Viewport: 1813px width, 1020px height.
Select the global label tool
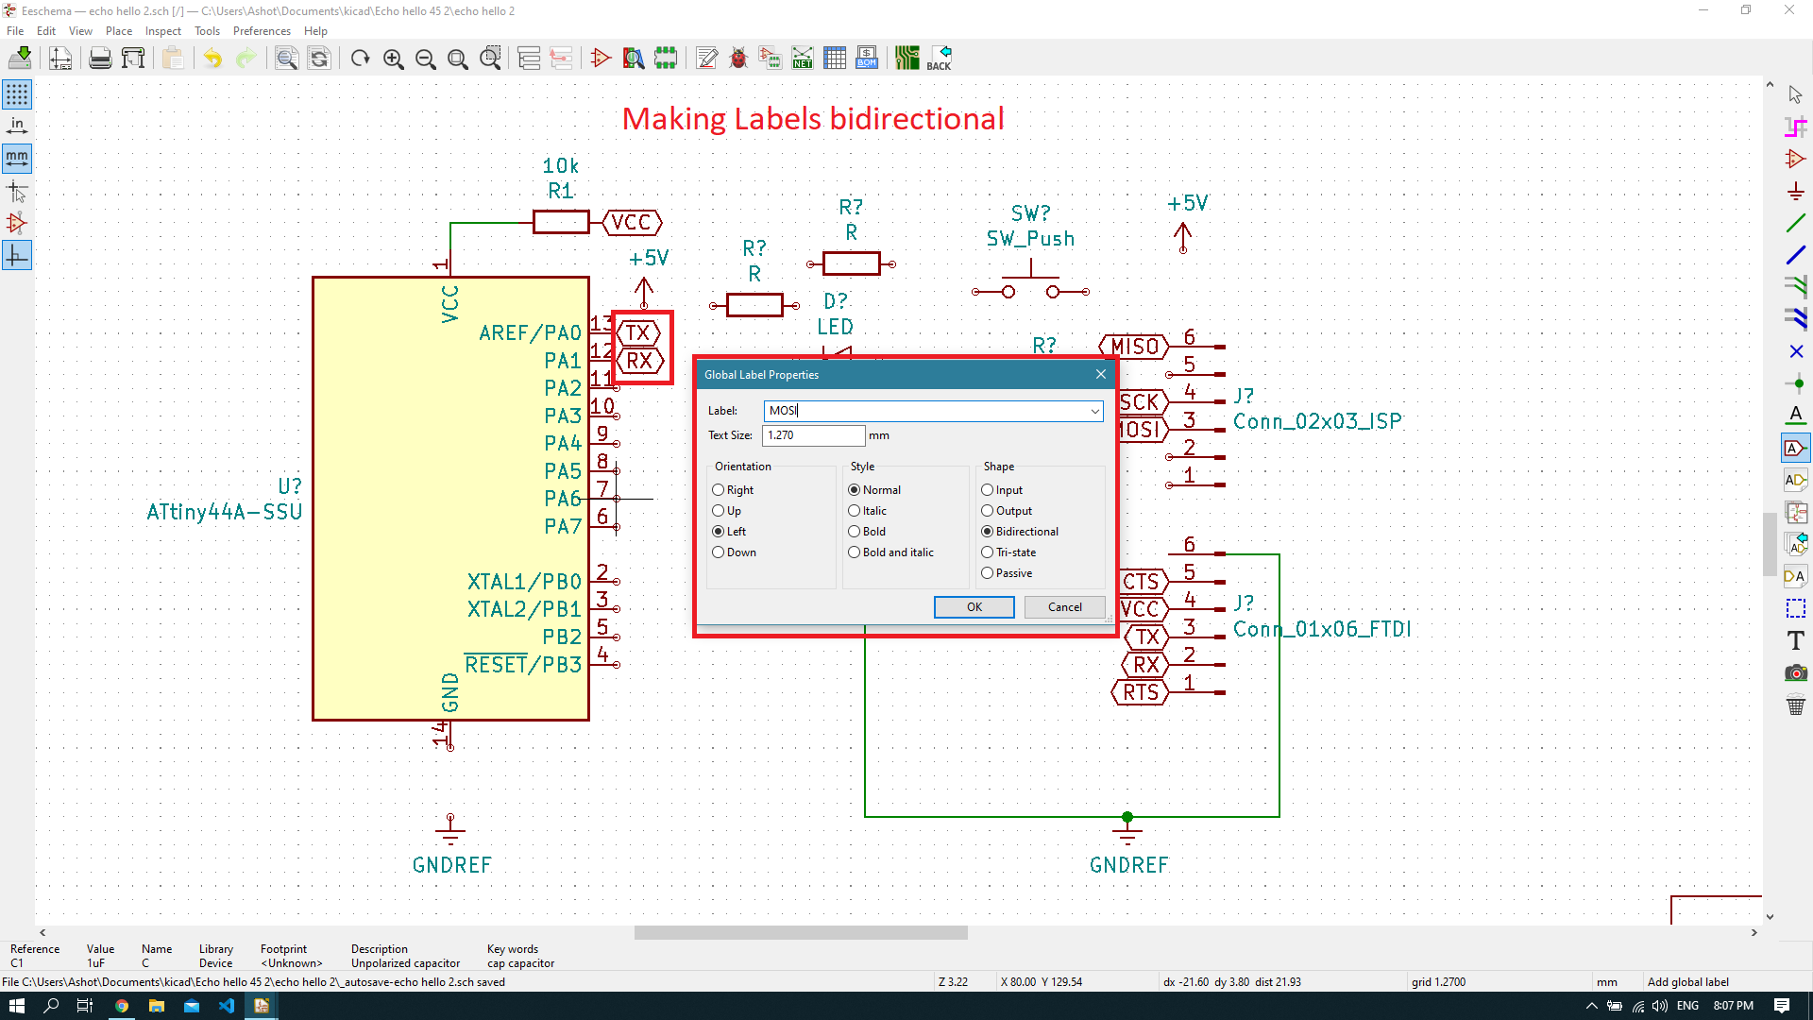coord(1796,448)
